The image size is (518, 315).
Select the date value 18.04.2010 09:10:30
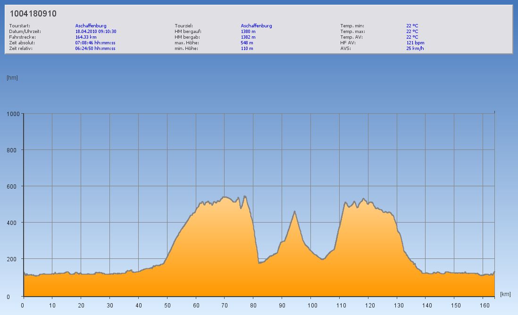96,32
